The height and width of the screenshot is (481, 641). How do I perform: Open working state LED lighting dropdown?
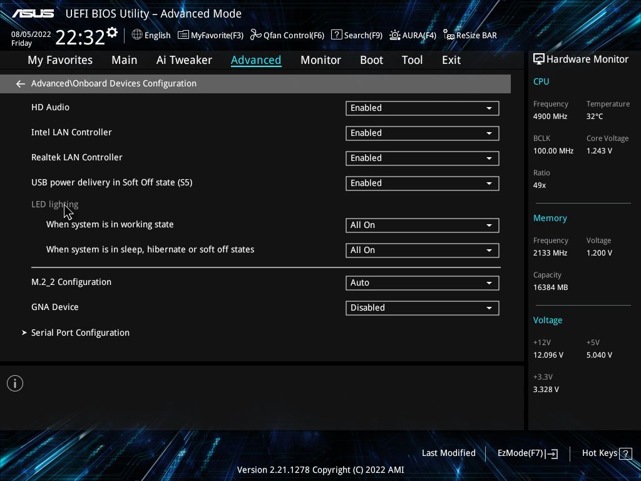tap(423, 225)
